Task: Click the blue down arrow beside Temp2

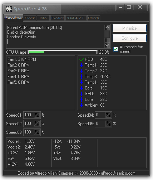Action: 82,71
